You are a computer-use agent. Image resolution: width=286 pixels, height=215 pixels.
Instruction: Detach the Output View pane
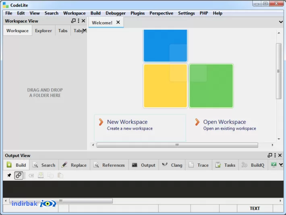270,155
